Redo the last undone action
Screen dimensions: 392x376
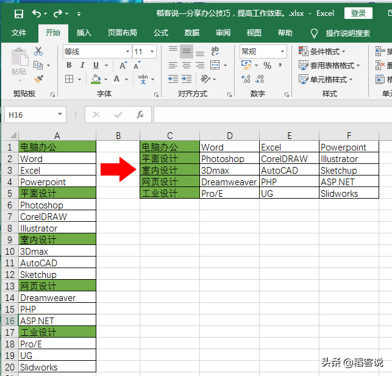[x=58, y=13]
